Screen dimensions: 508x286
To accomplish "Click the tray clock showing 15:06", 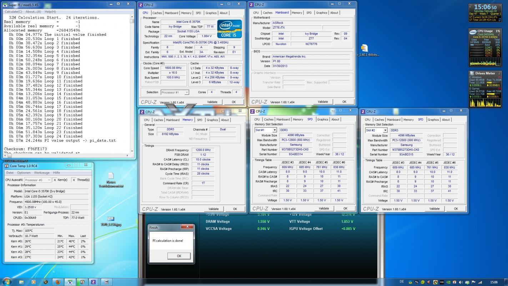I will [x=494, y=282].
